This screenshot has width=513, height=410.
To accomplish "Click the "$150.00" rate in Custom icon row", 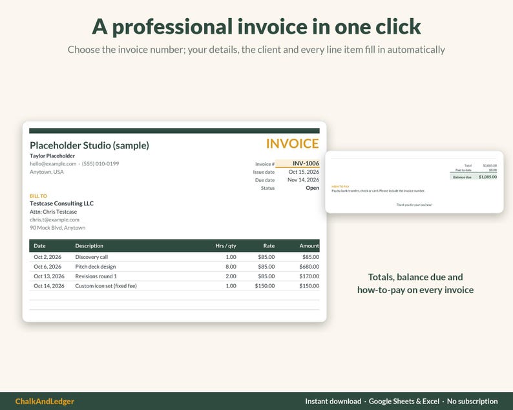I will [265, 286].
